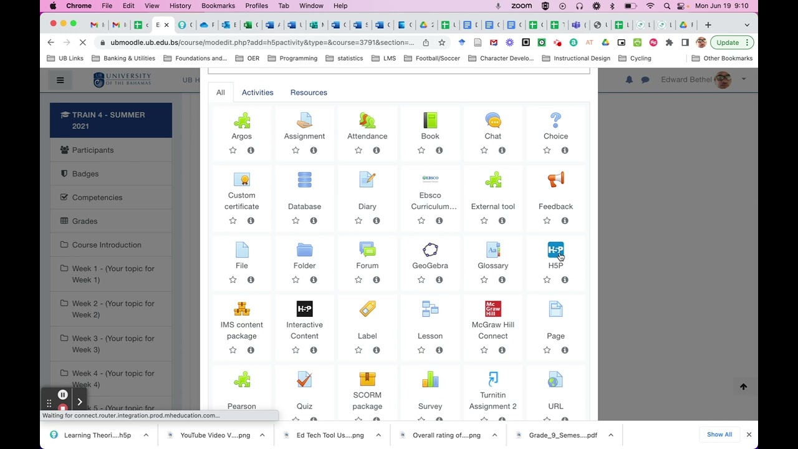Open the Profiles menu

point(256,6)
